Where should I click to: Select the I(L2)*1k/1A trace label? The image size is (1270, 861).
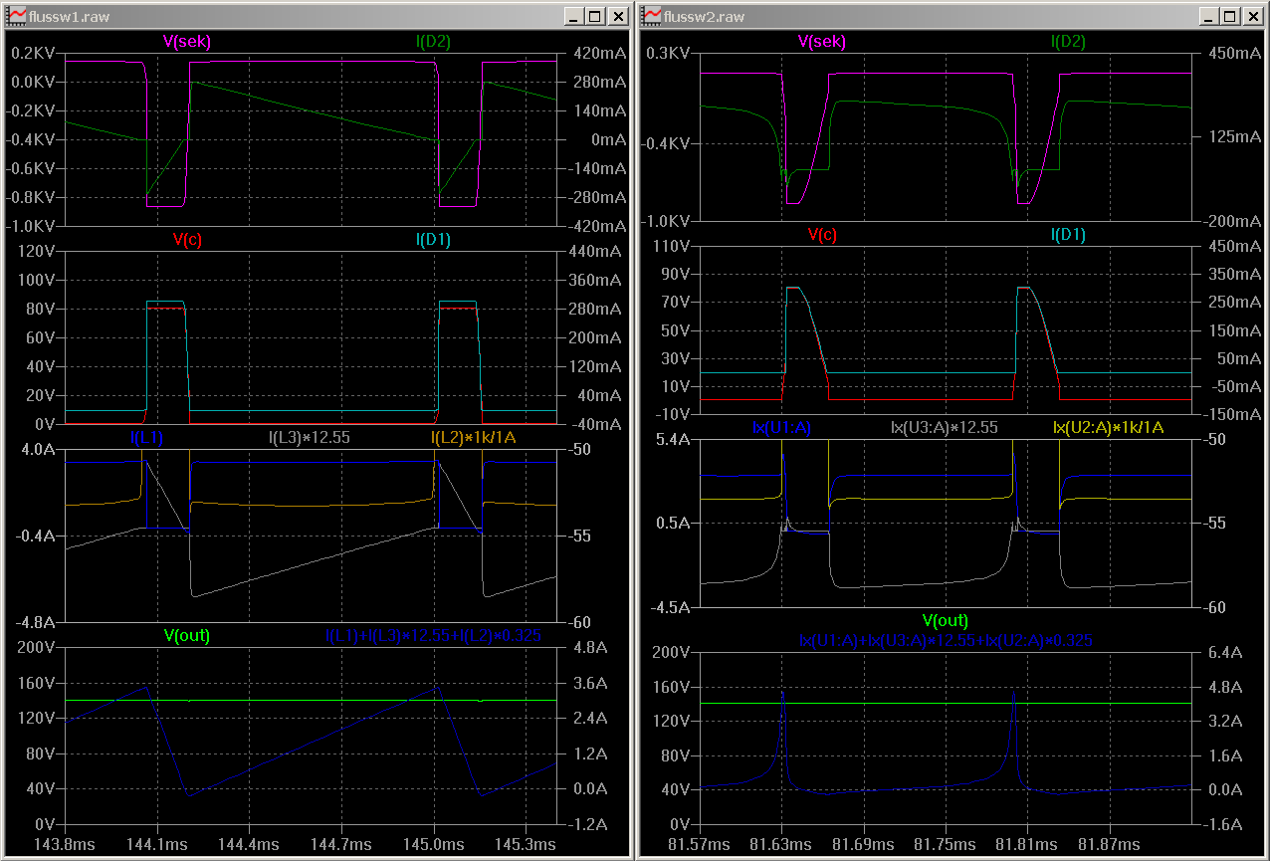click(473, 437)
